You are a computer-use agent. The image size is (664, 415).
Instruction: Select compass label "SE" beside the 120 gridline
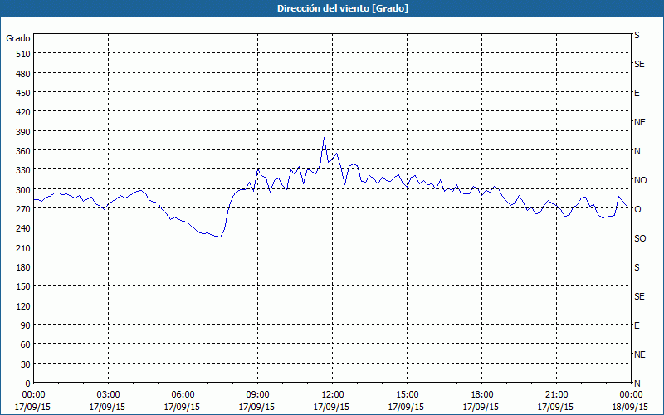tap(639, 296)
